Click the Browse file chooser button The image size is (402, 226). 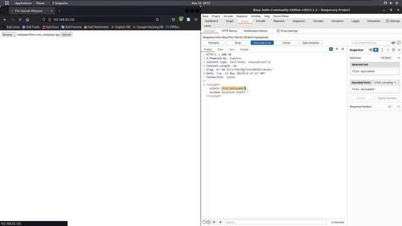click(9, 35)
